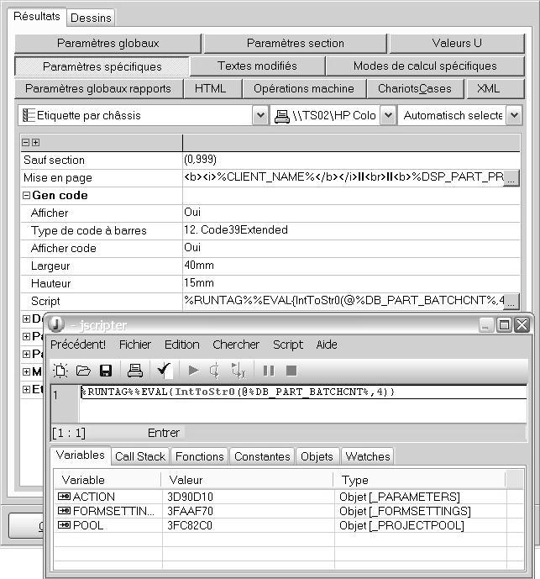This screenshot has width=540, height=579.
Task: Expand all with plus icon in grid header
Action: pos(35,142)
